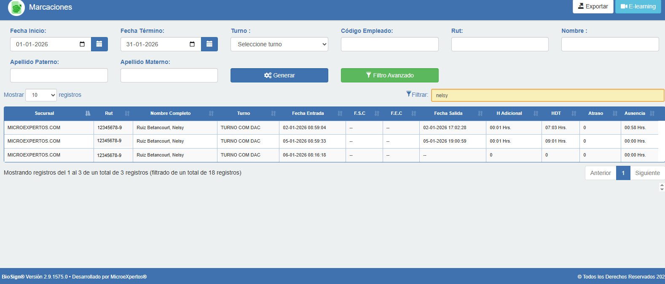The height and width of the screenshot is (284, 665).
Task: Click sort icon on Nombre Completo column
Action: coord(211,113)
